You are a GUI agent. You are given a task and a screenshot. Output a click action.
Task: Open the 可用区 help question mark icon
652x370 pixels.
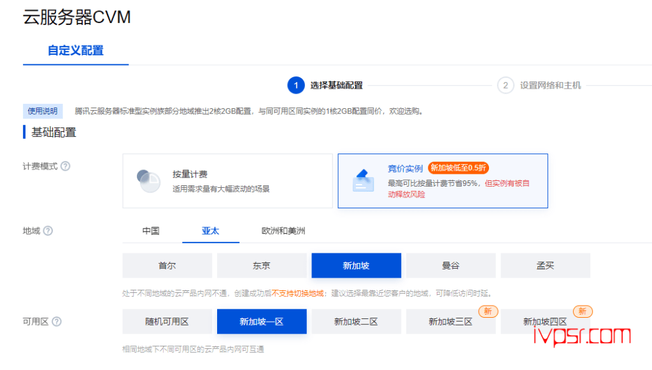(x=57, y=322)
